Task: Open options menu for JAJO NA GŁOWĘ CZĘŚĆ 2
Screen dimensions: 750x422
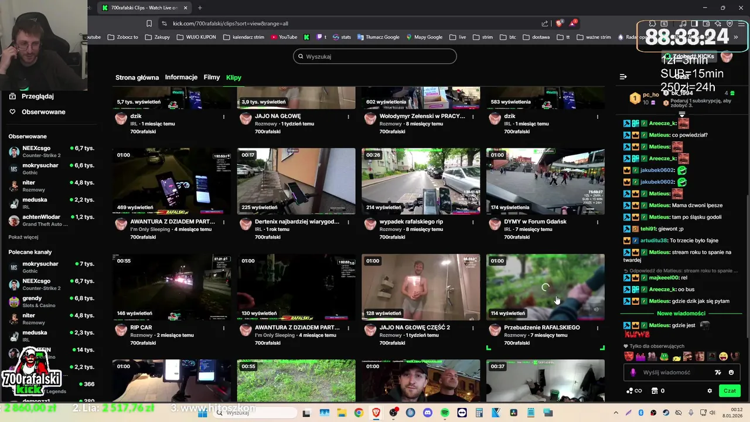Action: click(x=473, y=328)
